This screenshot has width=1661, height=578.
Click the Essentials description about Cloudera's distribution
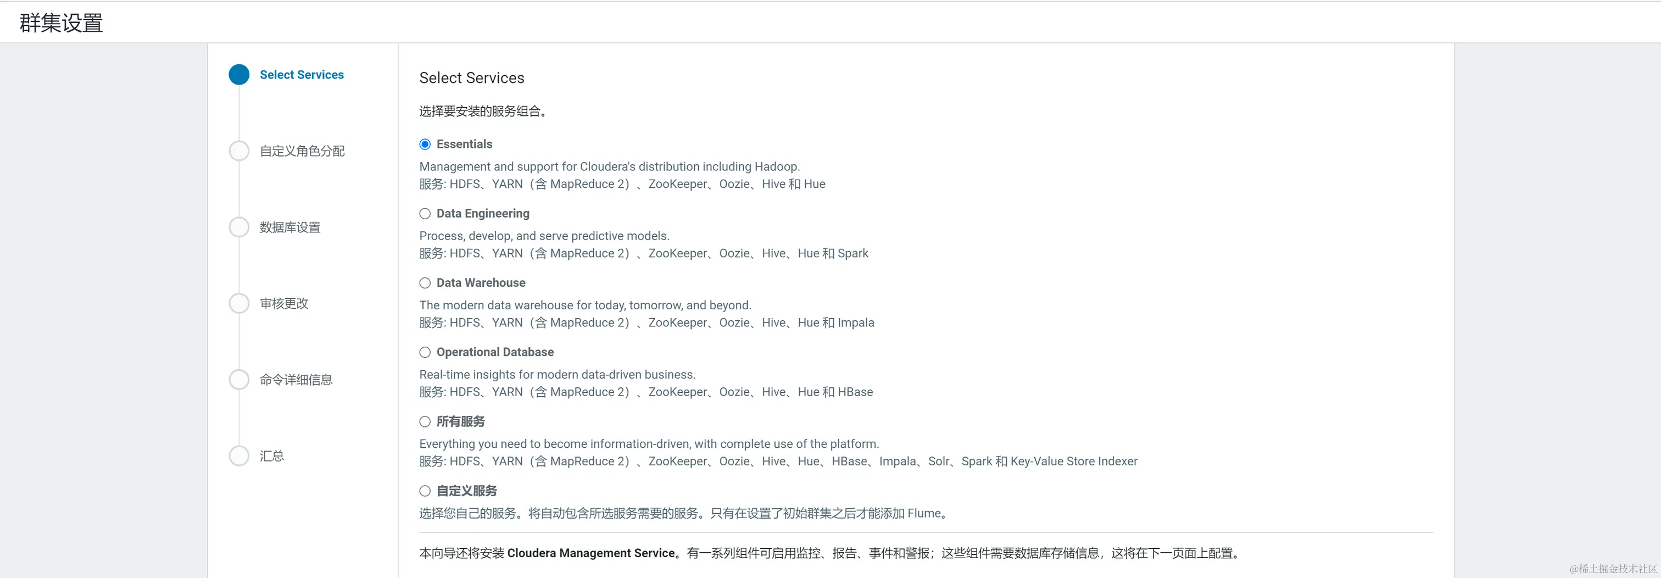pos(609,166)
